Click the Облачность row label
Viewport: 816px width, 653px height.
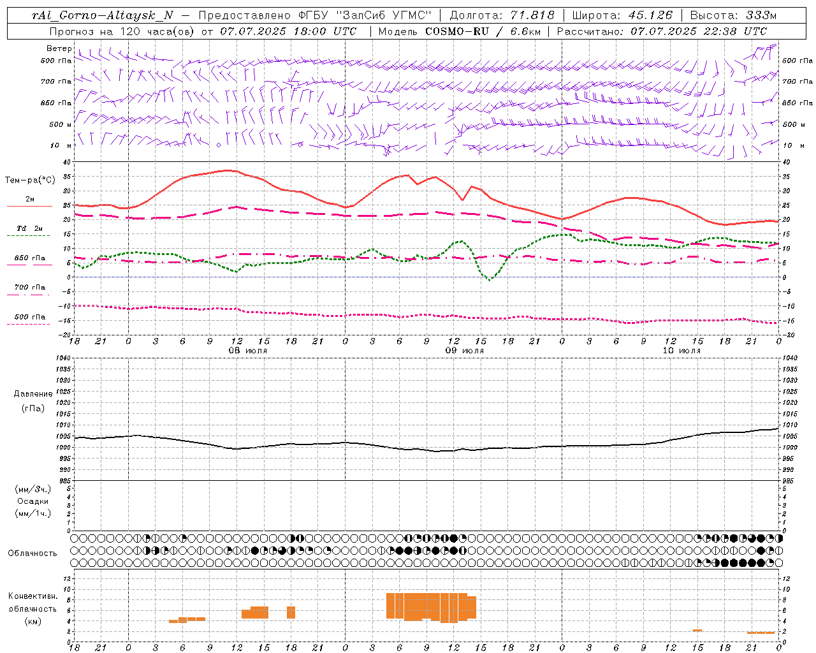(x=33, y=553)
